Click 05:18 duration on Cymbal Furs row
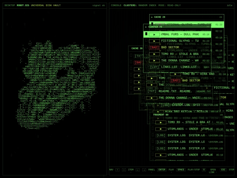Viewport: 237px width, 178px height. 206,35
